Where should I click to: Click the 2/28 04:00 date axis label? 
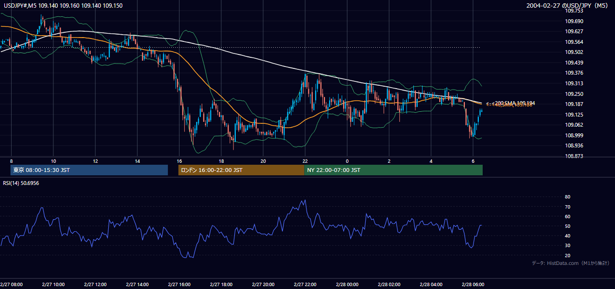pyautogui.click(x=431, y=284)
